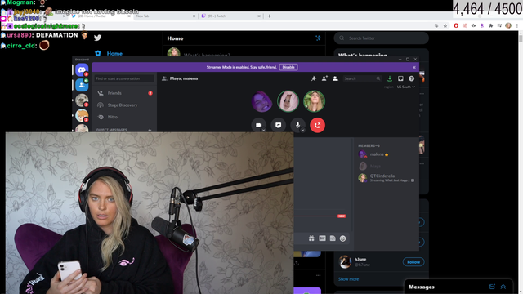
Task: Disable Streamer Mode from the purple banner
Action: [288, 67]
